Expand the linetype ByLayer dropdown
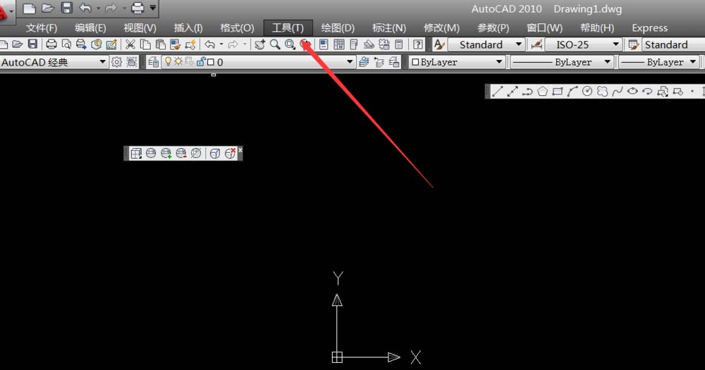This screenshot has height=370, width=705. pyautogui.click(x=607, y=61)
